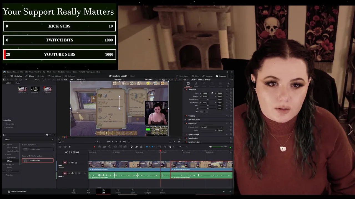Viewport: 355px width, 199px height.
Task: Open viewer transform mode dropdown arrow
Action: [x=64, y=142]
